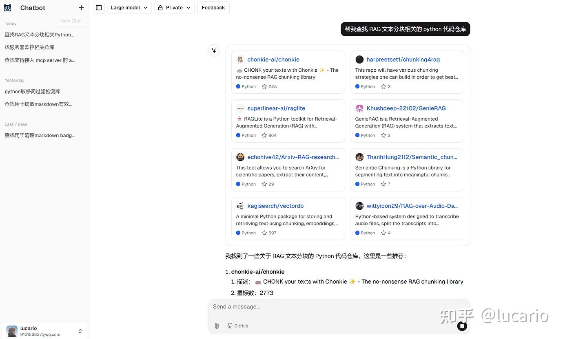This screenshot has height=339, width=563.
Task: Click the star count on kagisearch/vectordb
Action: pos(269,233)
